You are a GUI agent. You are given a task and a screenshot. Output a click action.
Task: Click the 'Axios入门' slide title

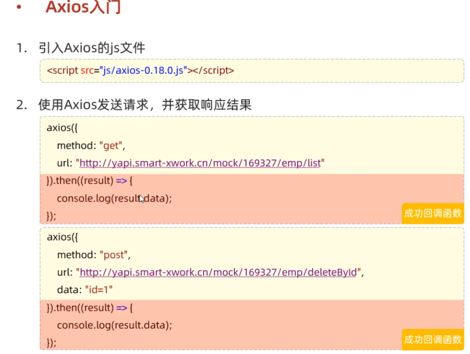pyautogui.click(x=84, y=7)
